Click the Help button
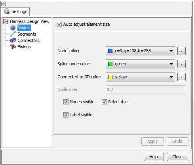The height and width of the screenshot is (165, 194). [x=154, y=157]
